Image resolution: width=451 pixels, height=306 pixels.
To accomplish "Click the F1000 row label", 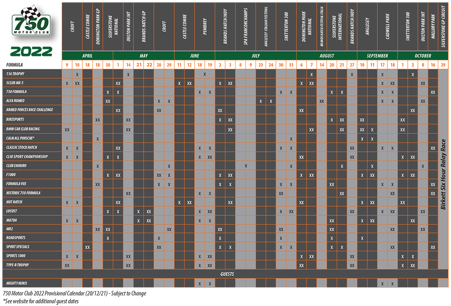I will click(x=11, y=175).
